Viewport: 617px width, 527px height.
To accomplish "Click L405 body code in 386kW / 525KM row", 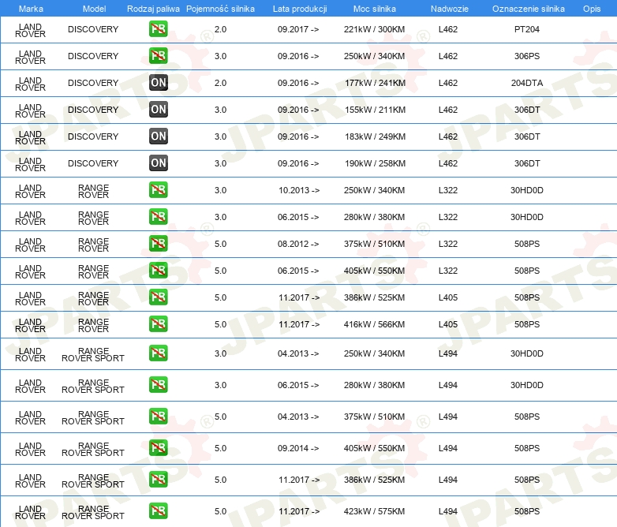I will click(x=448, y=297).
